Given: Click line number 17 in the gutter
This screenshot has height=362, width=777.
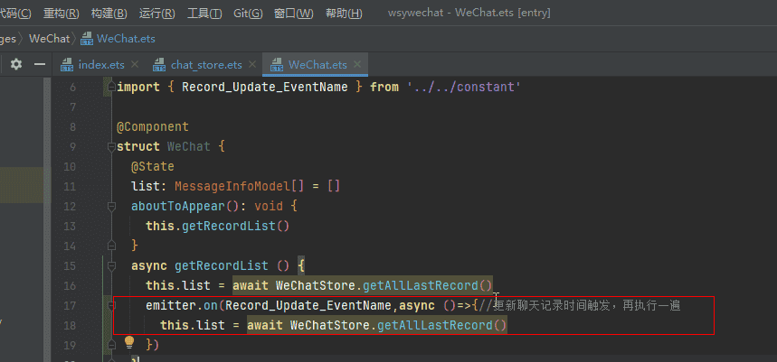Looking at the screenshot, I should 70,305.
